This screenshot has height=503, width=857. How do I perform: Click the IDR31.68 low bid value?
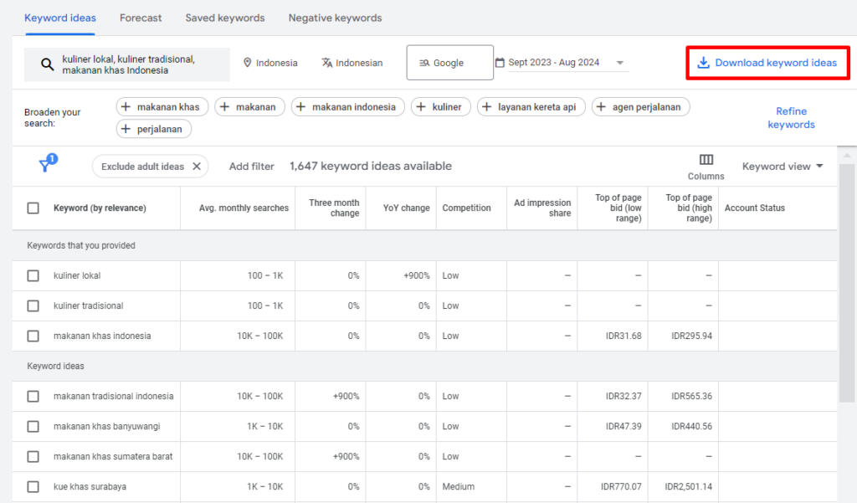(x=623, y=336)
